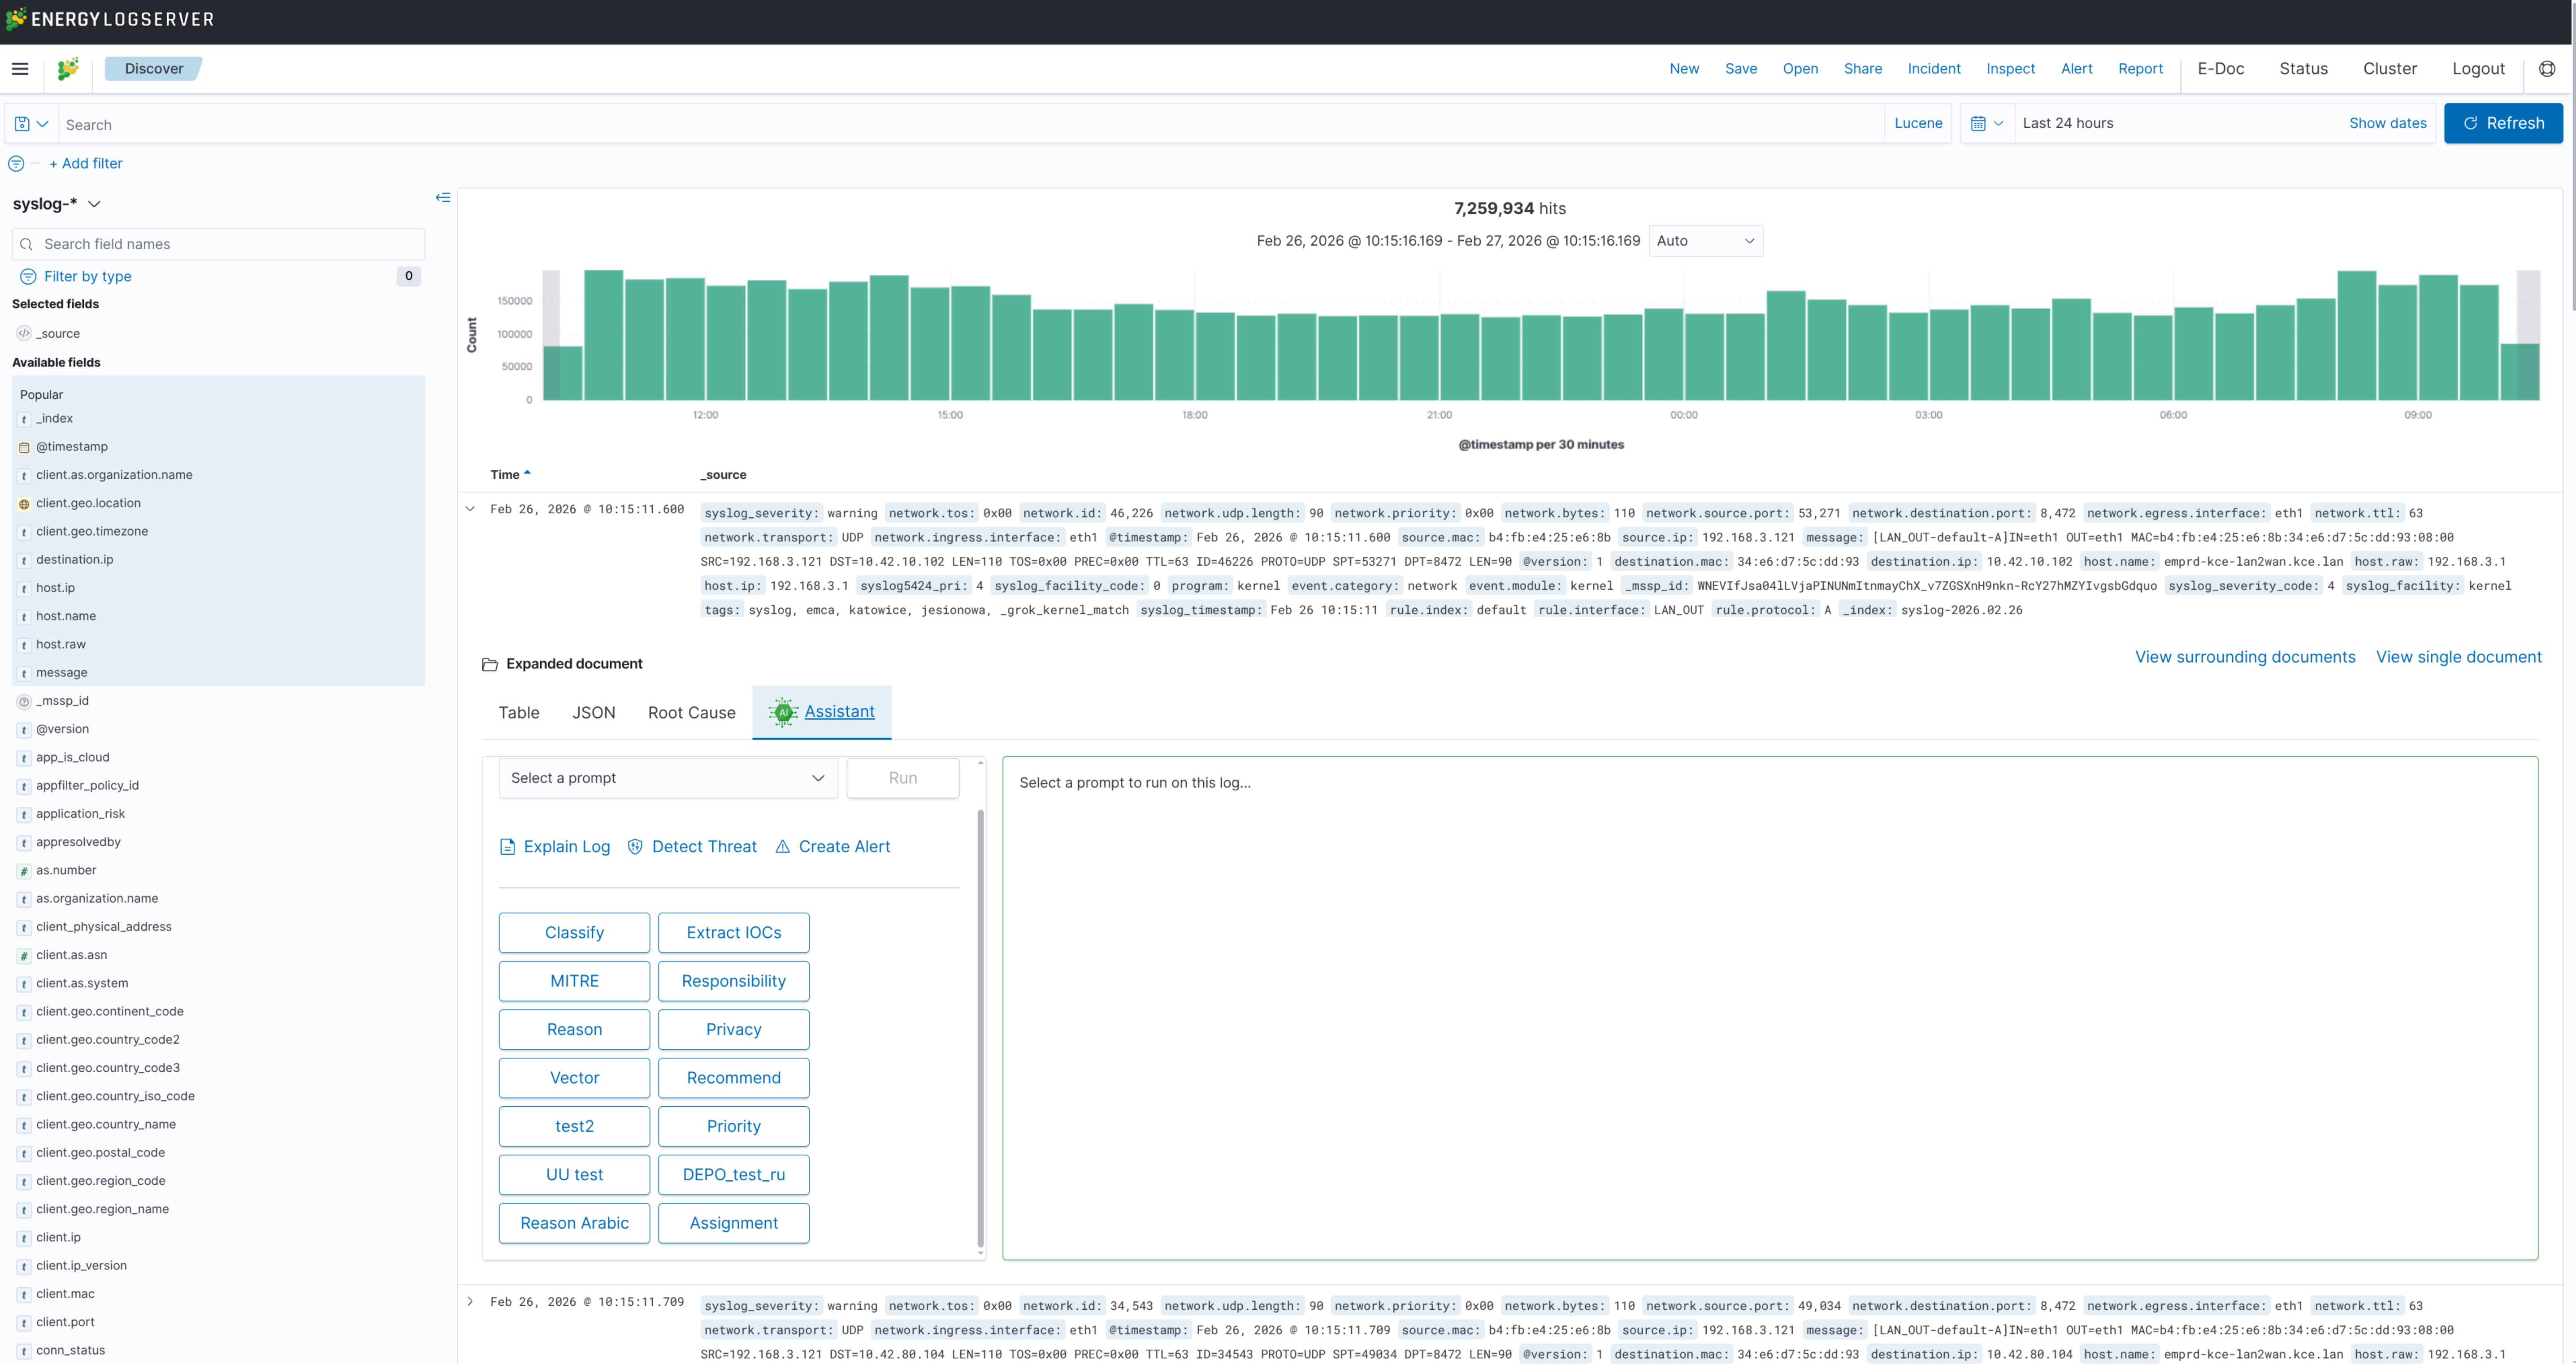Collapse the 10:15:11.600 log row
2576x1364 pixels.
(x=470, y=509)
